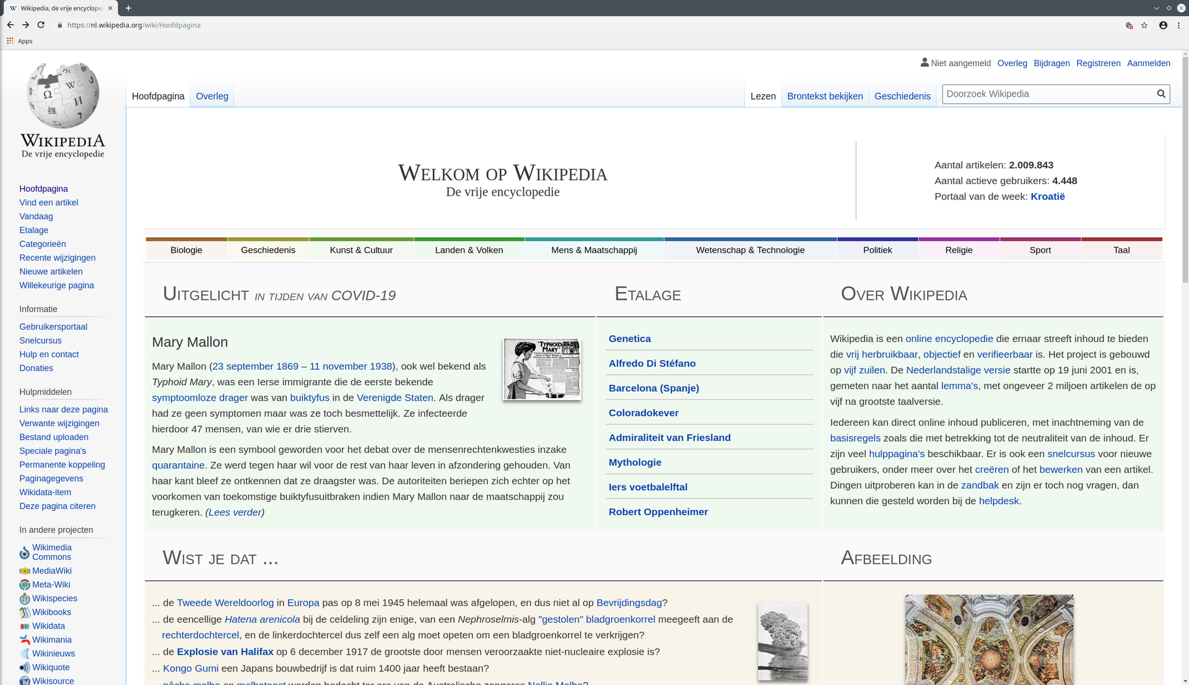
Task: Click the site lock icon in address bar
Action: point(60,25)
